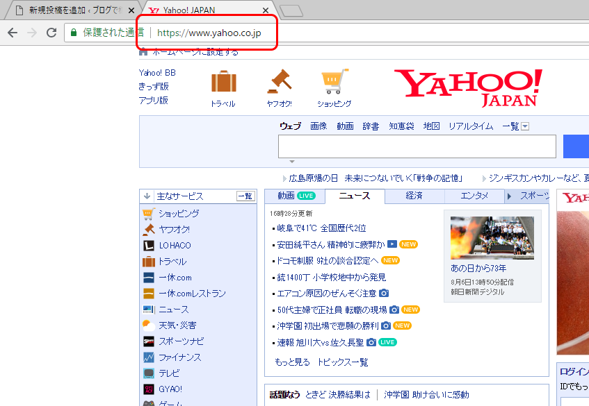Expand the arrow below the search box
Image resolution: width=589 pixels, height=406 pixels.
click(292, 162)
